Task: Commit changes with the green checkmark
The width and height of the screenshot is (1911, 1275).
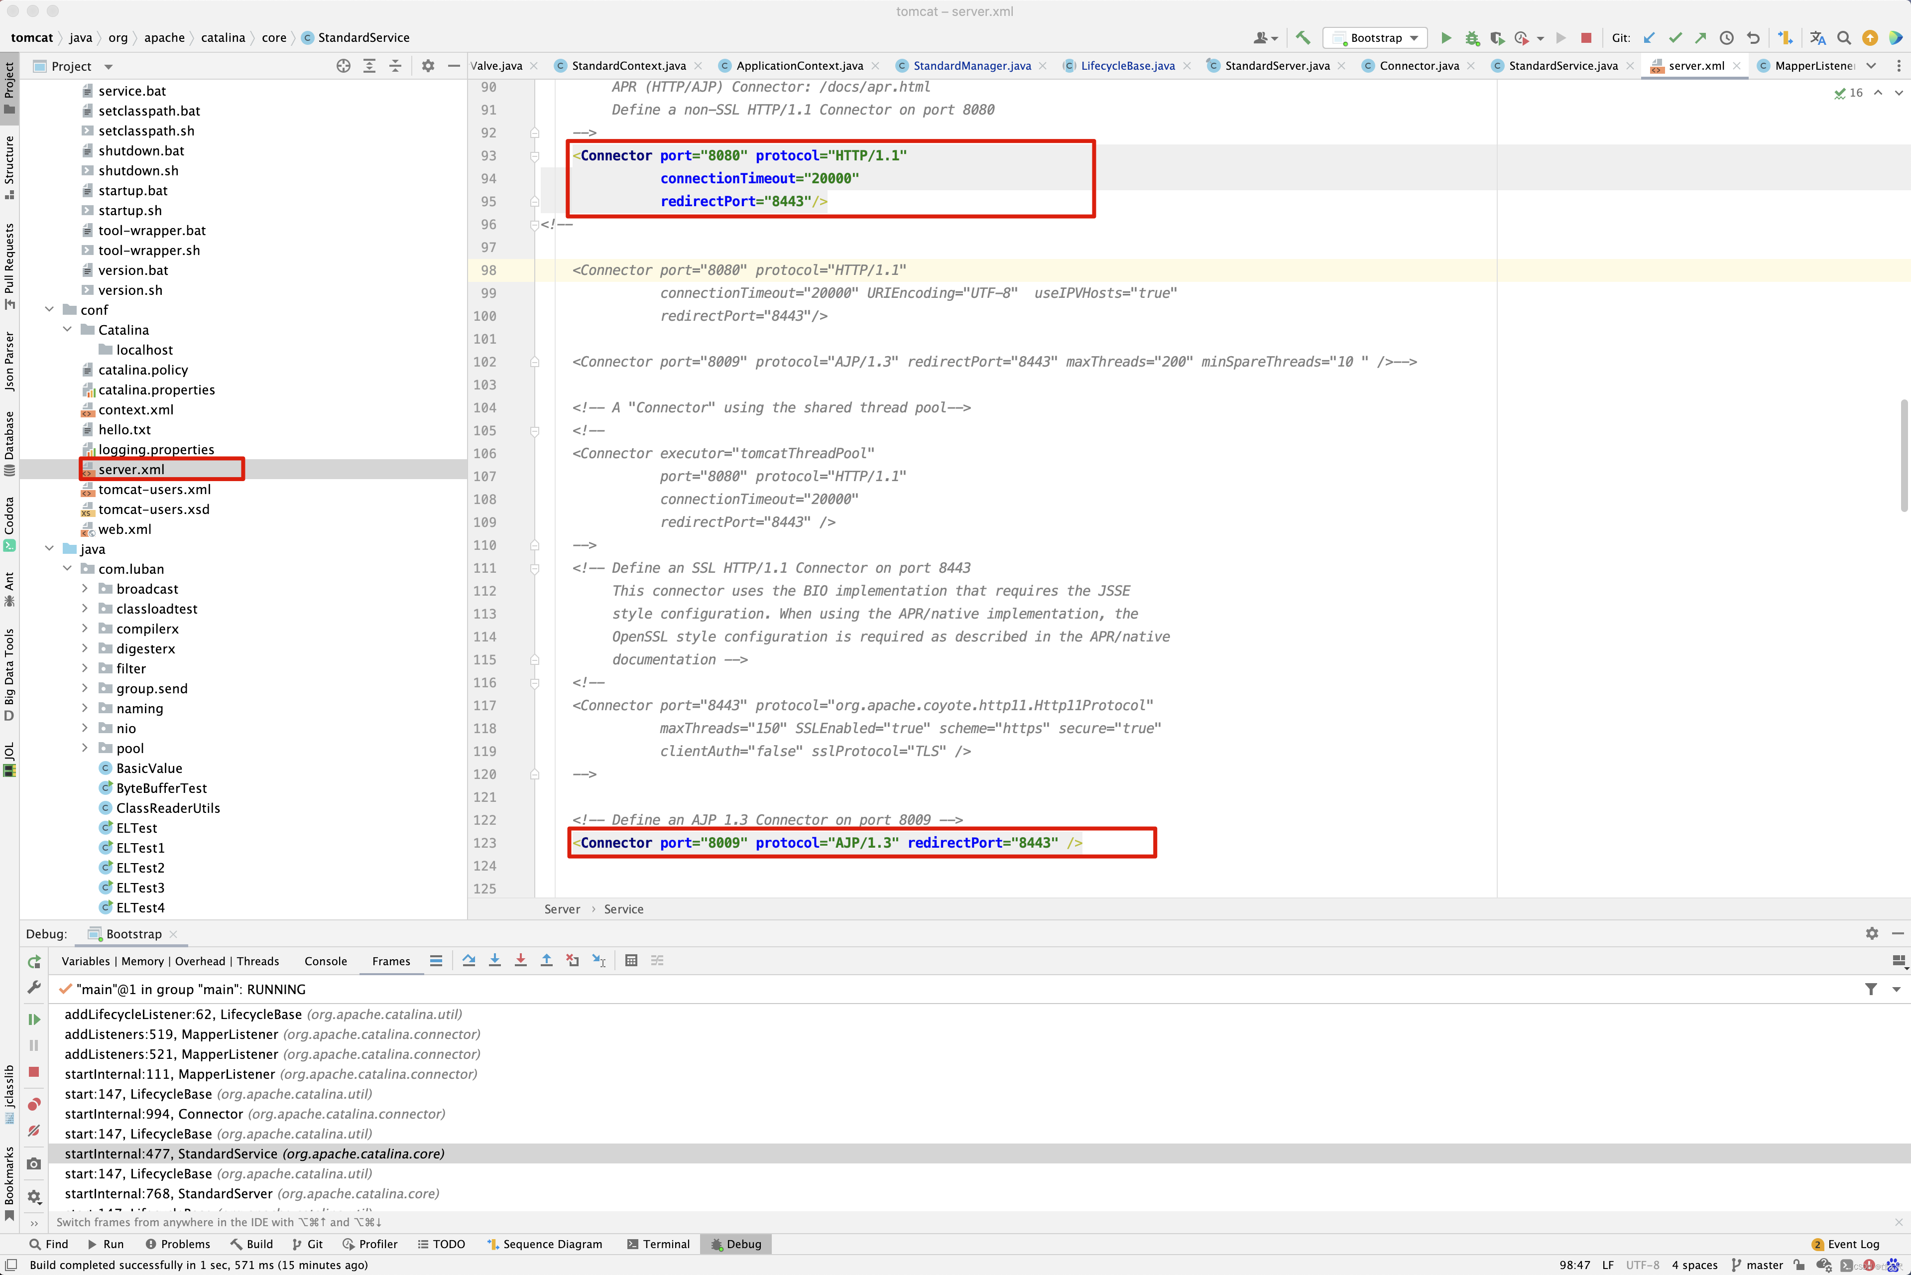Action: coord(1675,37)
